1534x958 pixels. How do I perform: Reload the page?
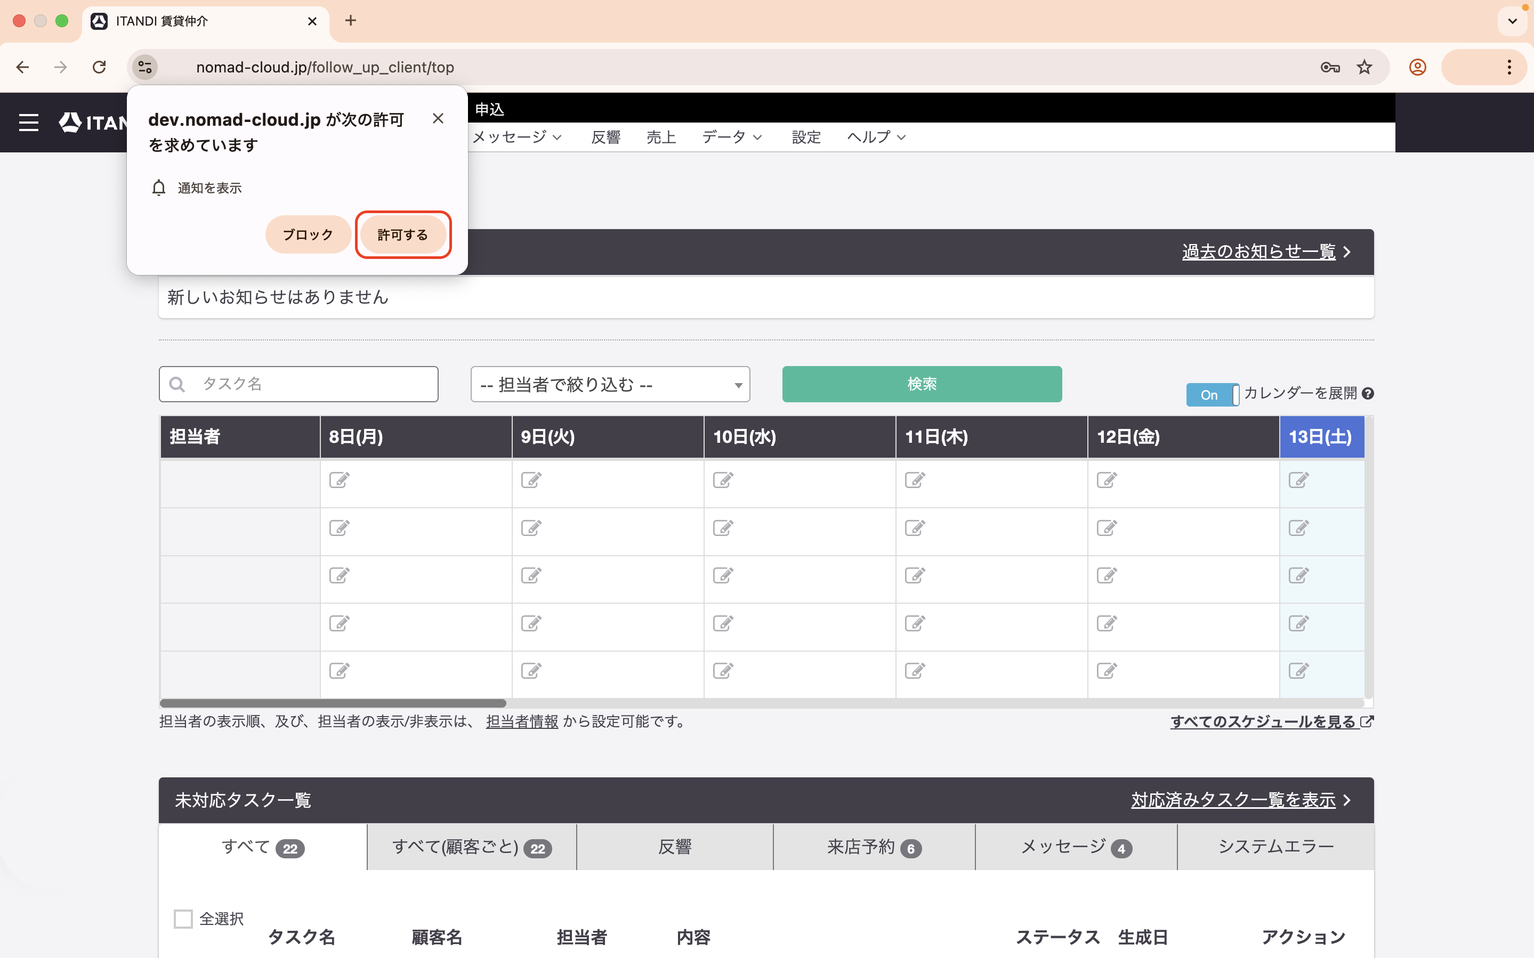100,67
